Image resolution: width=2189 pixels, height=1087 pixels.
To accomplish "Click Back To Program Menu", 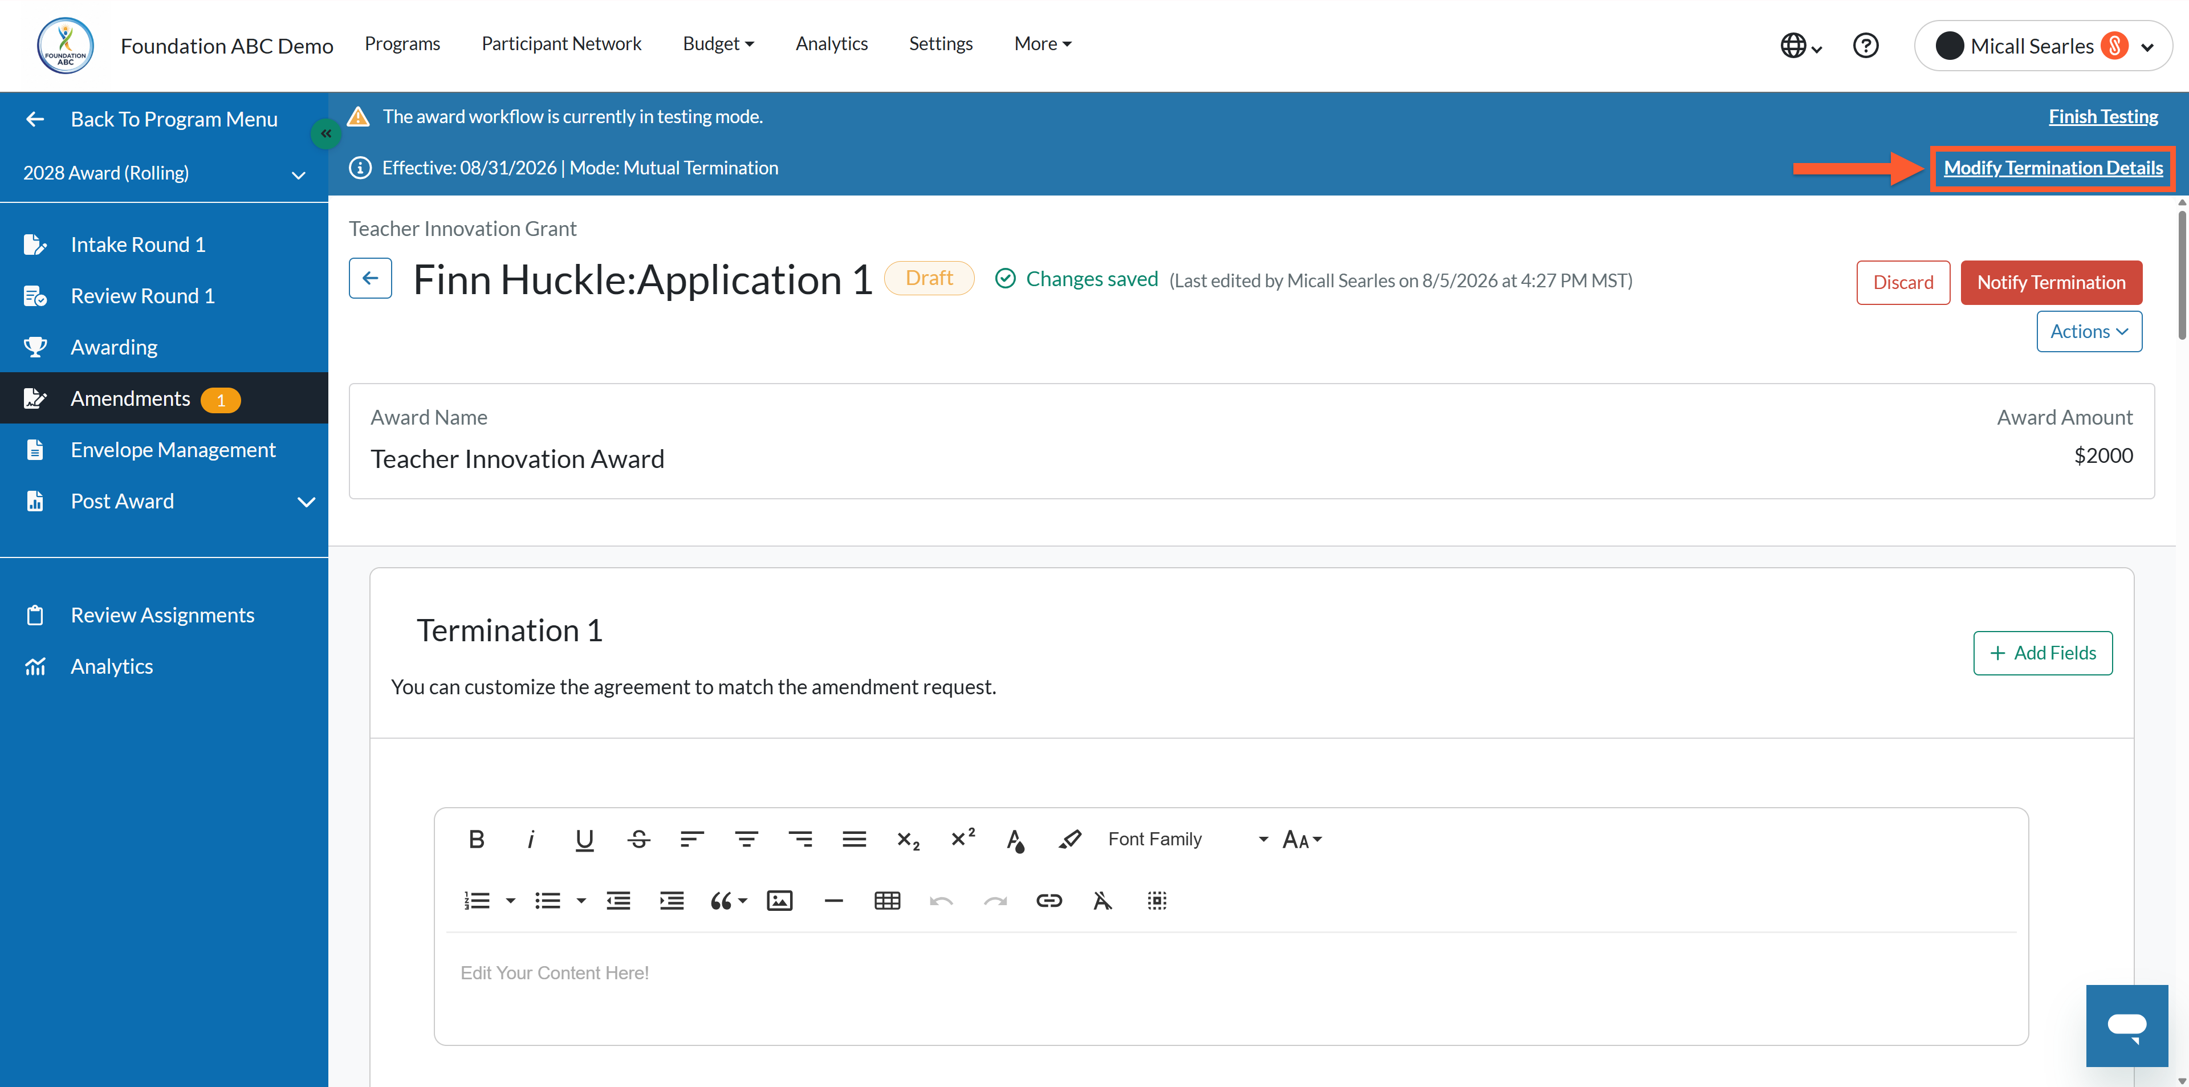I will [151, 119].
